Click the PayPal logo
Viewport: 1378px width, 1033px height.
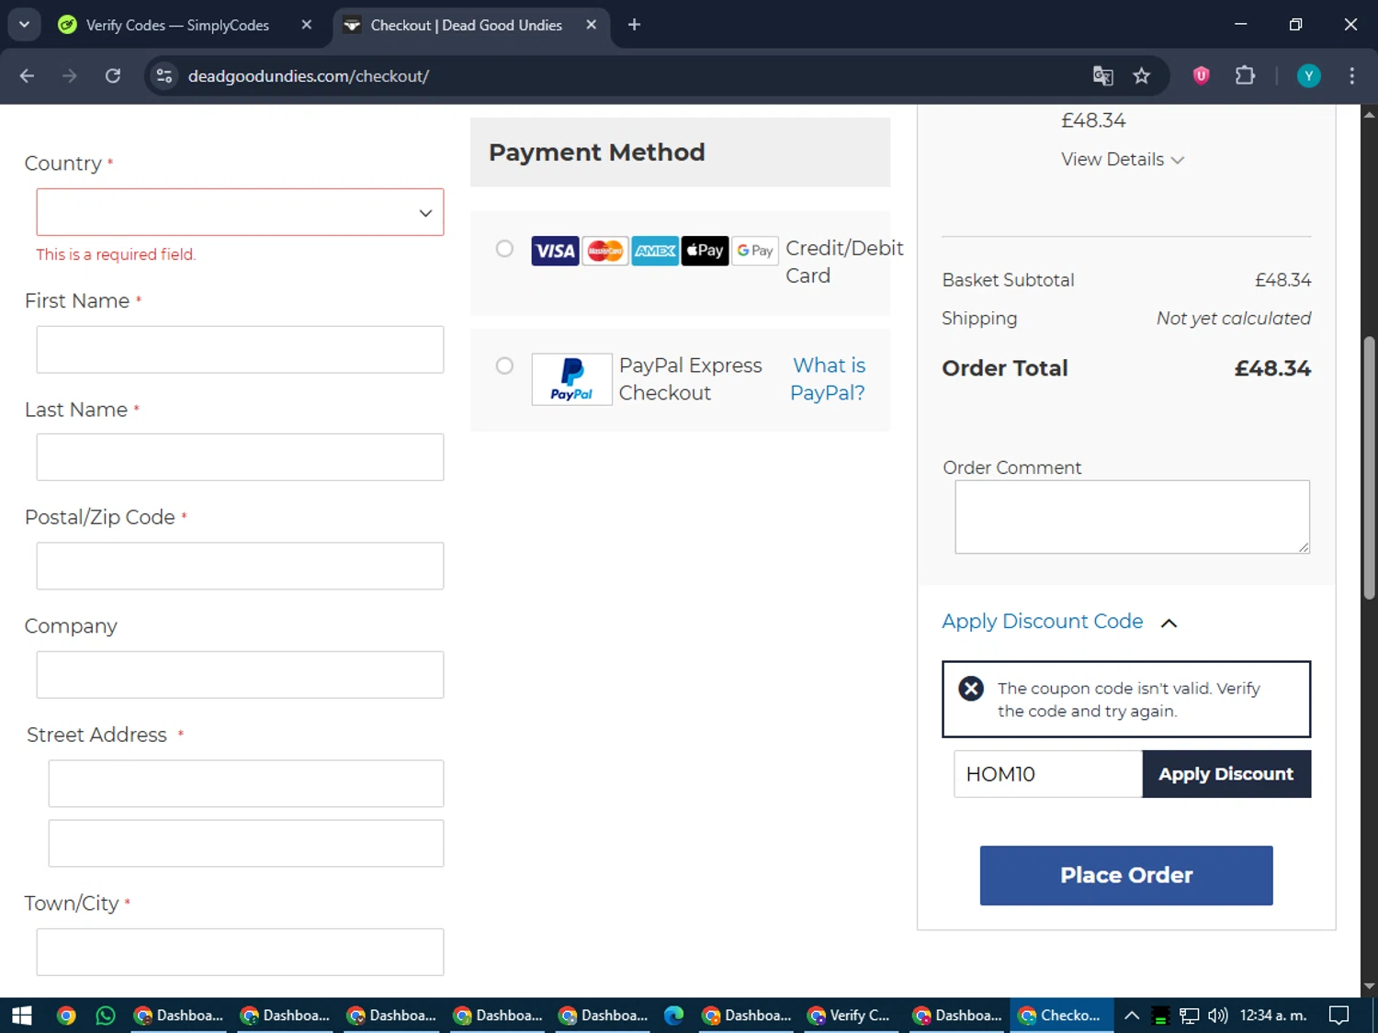(x=571, y=379)
